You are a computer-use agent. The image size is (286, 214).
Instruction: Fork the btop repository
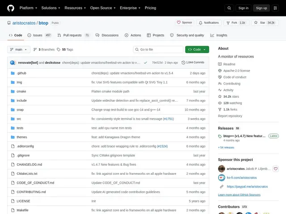[236, 23]
